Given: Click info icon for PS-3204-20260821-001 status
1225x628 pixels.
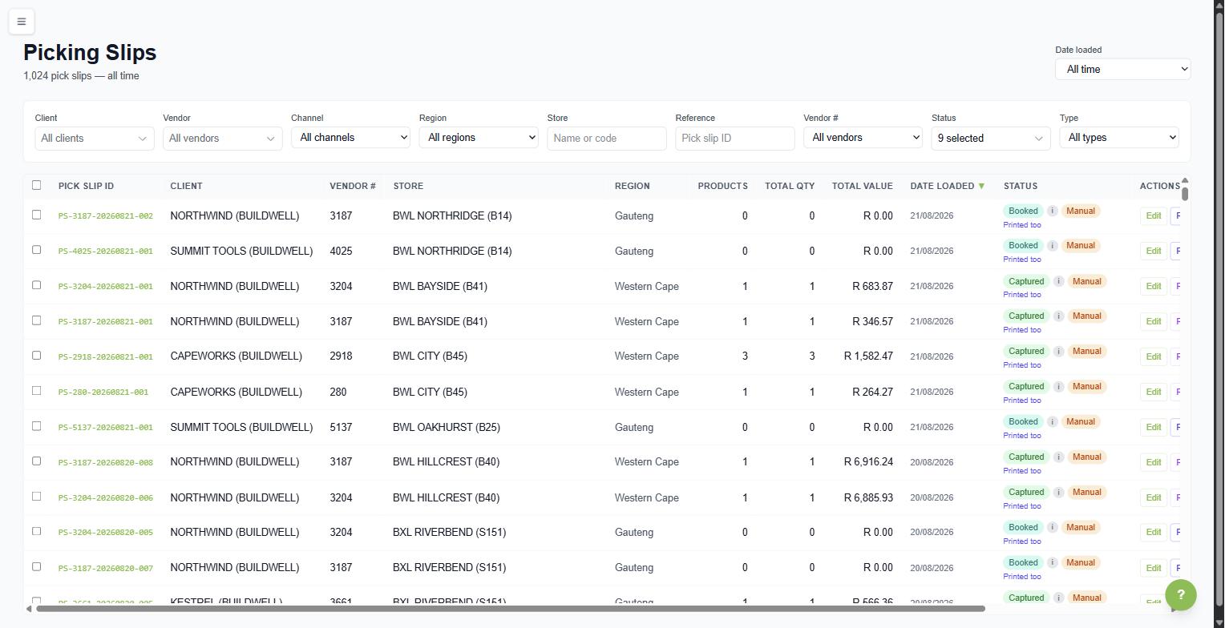Looking at the screenshot, I should tap(1058, 281).
